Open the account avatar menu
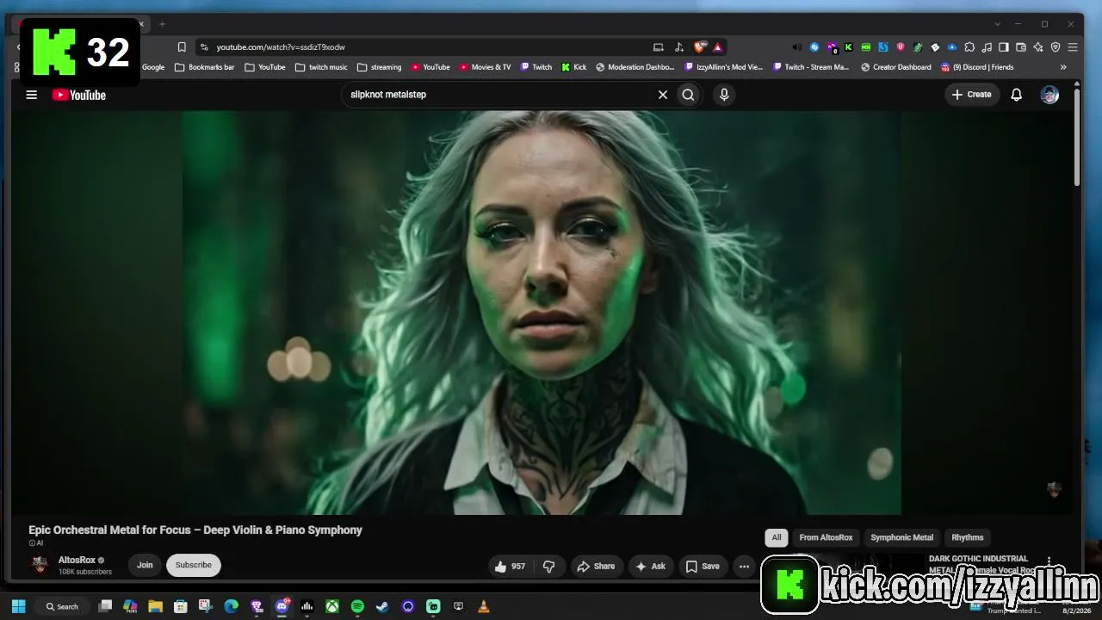The image size is (1102, 620). click(x=1049, y=95)
